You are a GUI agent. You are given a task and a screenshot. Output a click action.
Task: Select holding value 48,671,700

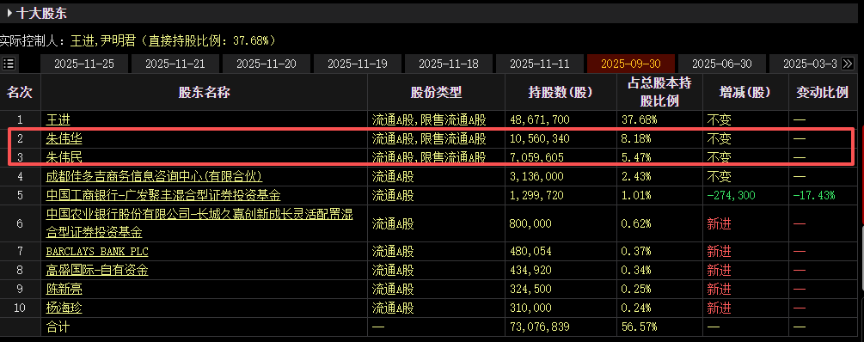click(x=539, y=119)
